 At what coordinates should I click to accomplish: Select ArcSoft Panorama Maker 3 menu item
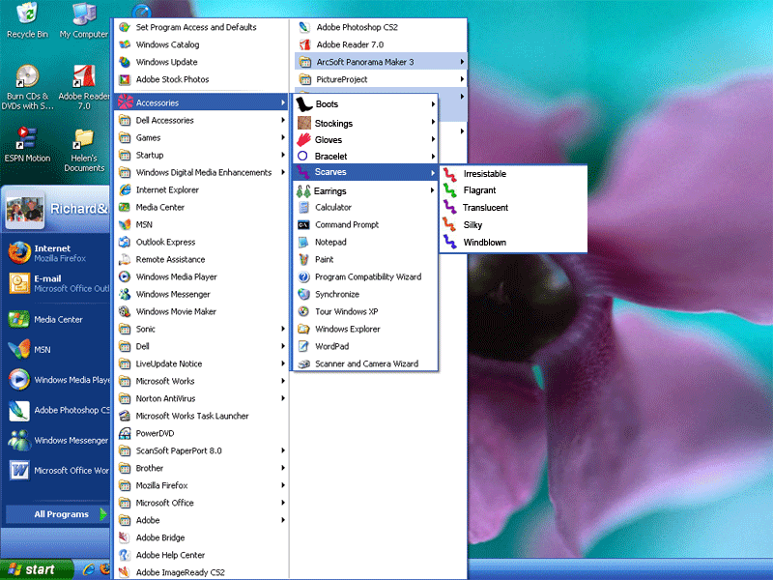pyautogui.click(x=381, y=62)
